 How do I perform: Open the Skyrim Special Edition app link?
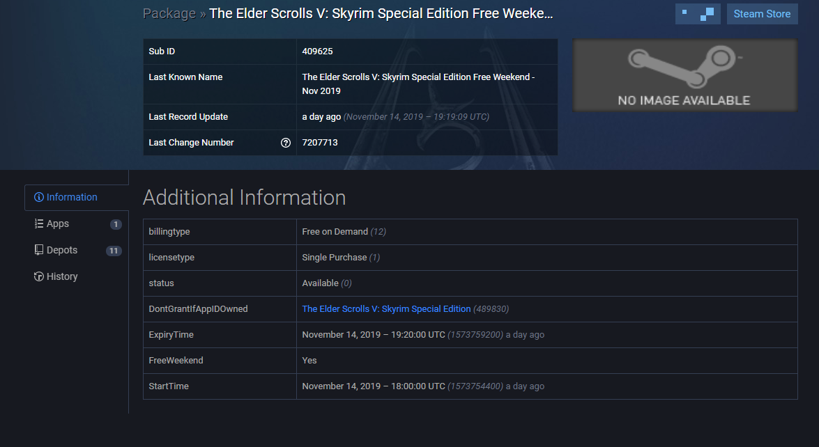click(x=387, y=308)
